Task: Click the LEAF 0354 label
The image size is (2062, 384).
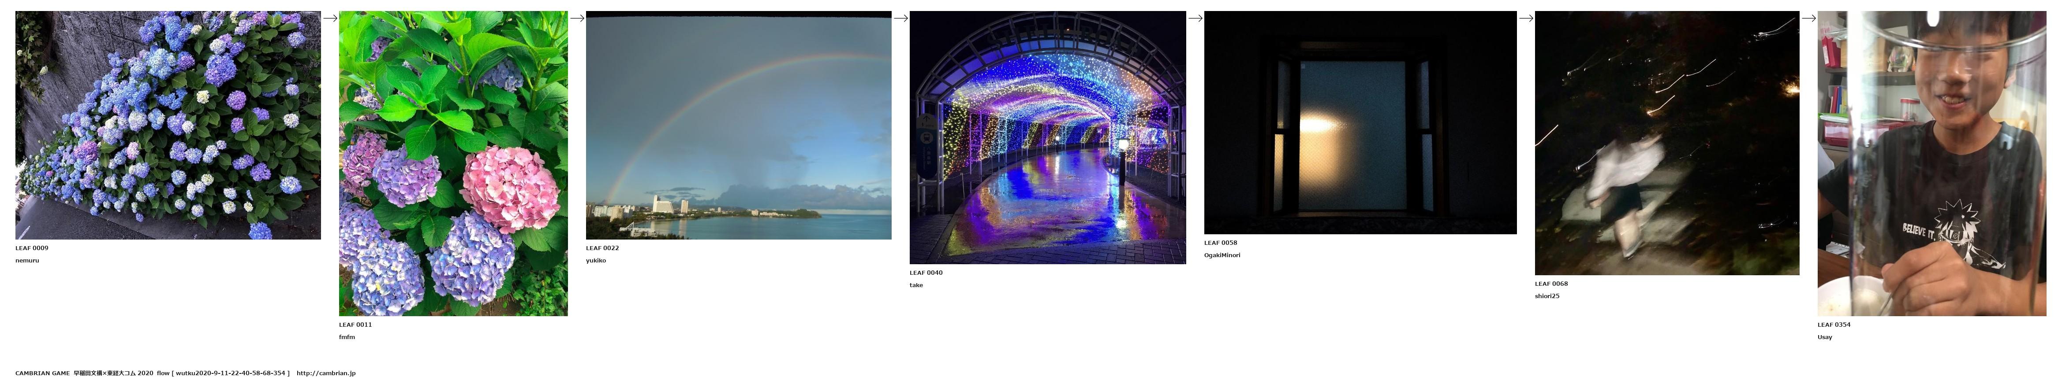Action: [1834, 325]
